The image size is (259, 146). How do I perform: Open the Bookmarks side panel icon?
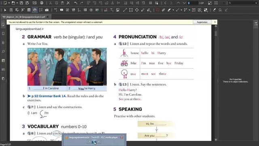3,33
